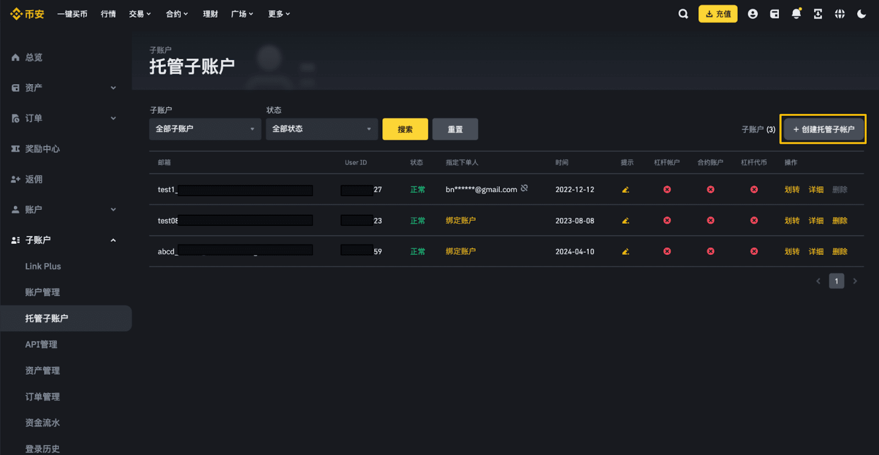Edit the note for abcd row
Screen dimensions: 879x455
[625, 251]
